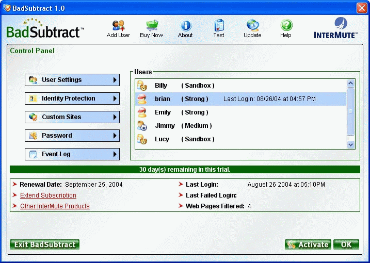This screenshot has width=370, height=263.
Task: Click the Event Log notepad icon
Action: [33, 154]
